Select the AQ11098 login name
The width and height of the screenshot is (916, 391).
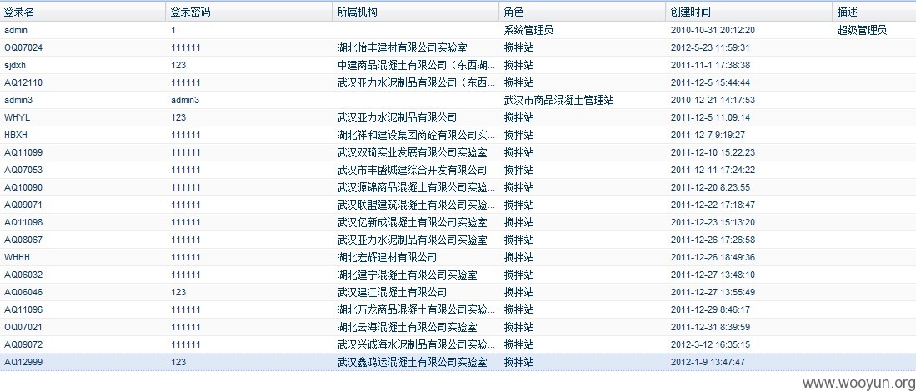(23, 223)
